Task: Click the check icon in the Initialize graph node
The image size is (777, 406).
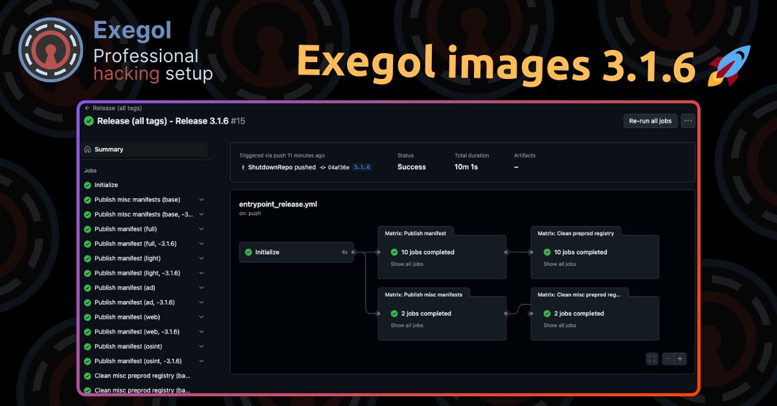Action: pos(248,252)
